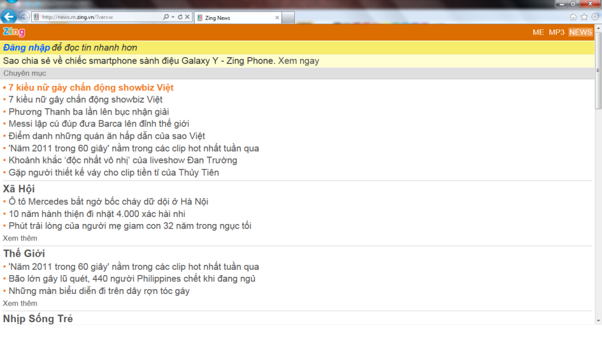Click the Refresh page icon in address bar
Viewport: 602px width, 338px height.
180,17
